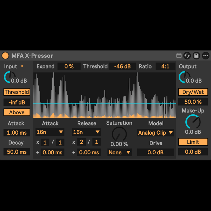The width and height of the screenshot is (211, 211).
Task: Open the three-dots device options menu
Action: [x=205, y=56]
